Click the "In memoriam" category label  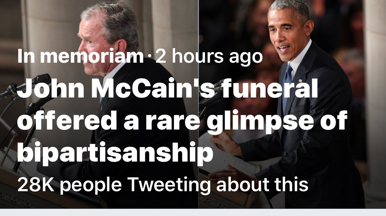[80, 56]
